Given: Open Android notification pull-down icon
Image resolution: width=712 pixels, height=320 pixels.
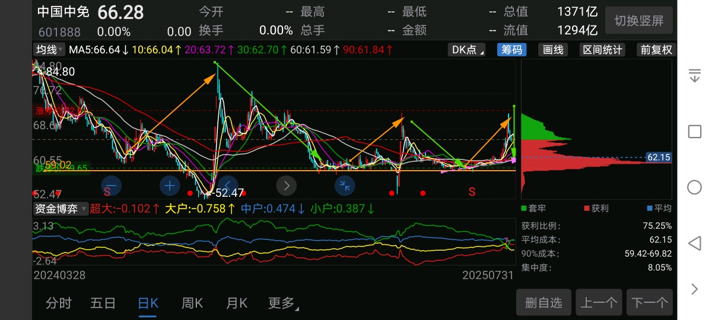Looking at the screenshot, I should point(694,75).
